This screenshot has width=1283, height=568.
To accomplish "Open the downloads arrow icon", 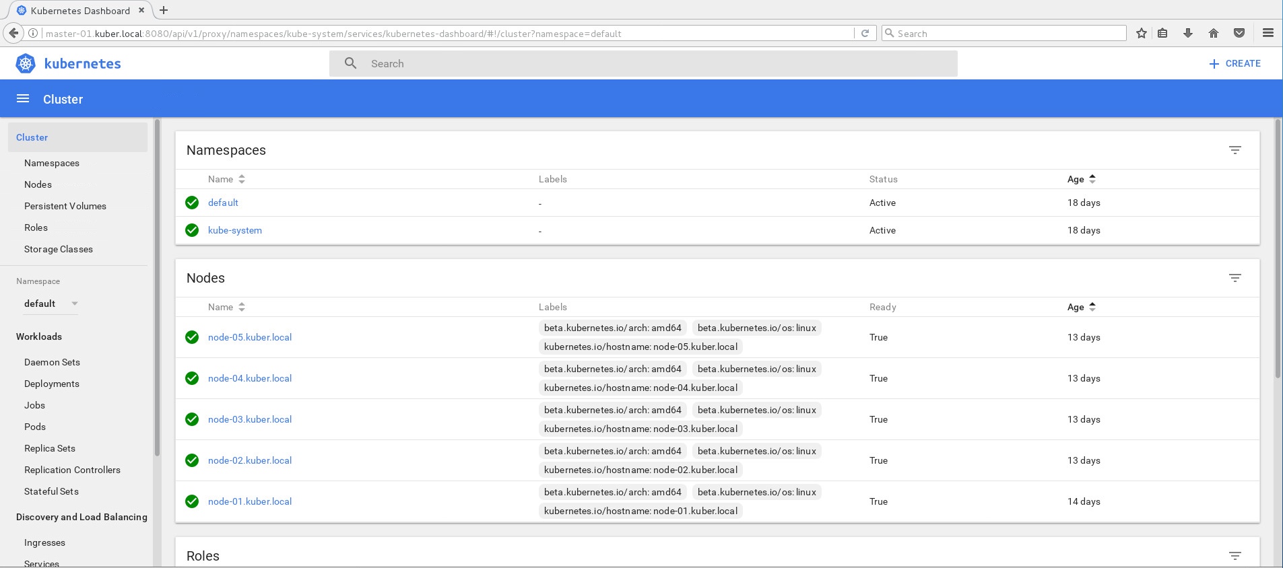I will coord(1188,33).
